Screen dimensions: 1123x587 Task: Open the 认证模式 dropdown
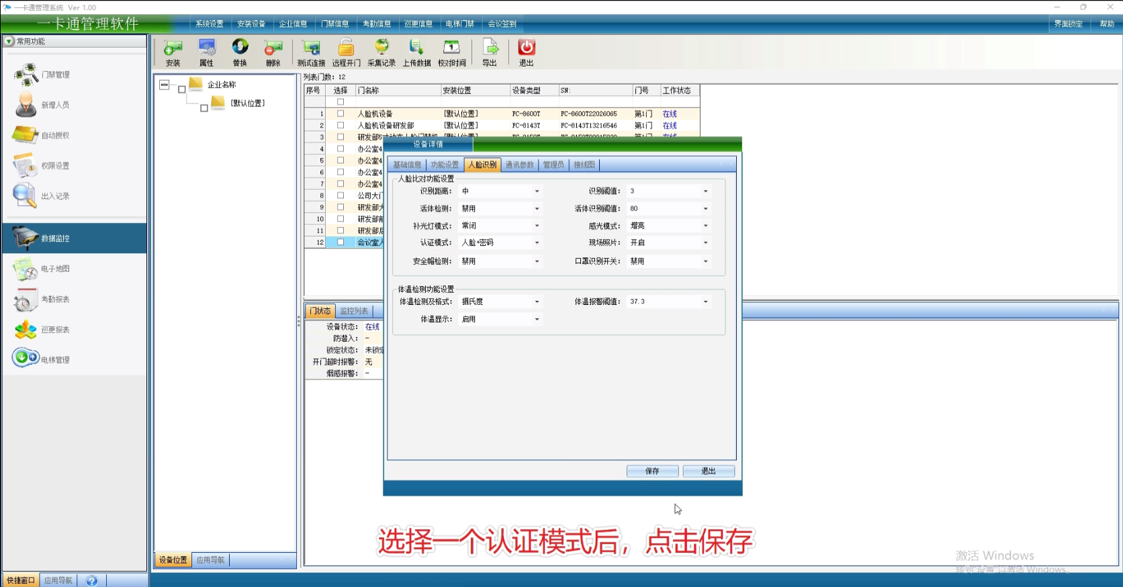pyautogui.click(x=537, y=243)
